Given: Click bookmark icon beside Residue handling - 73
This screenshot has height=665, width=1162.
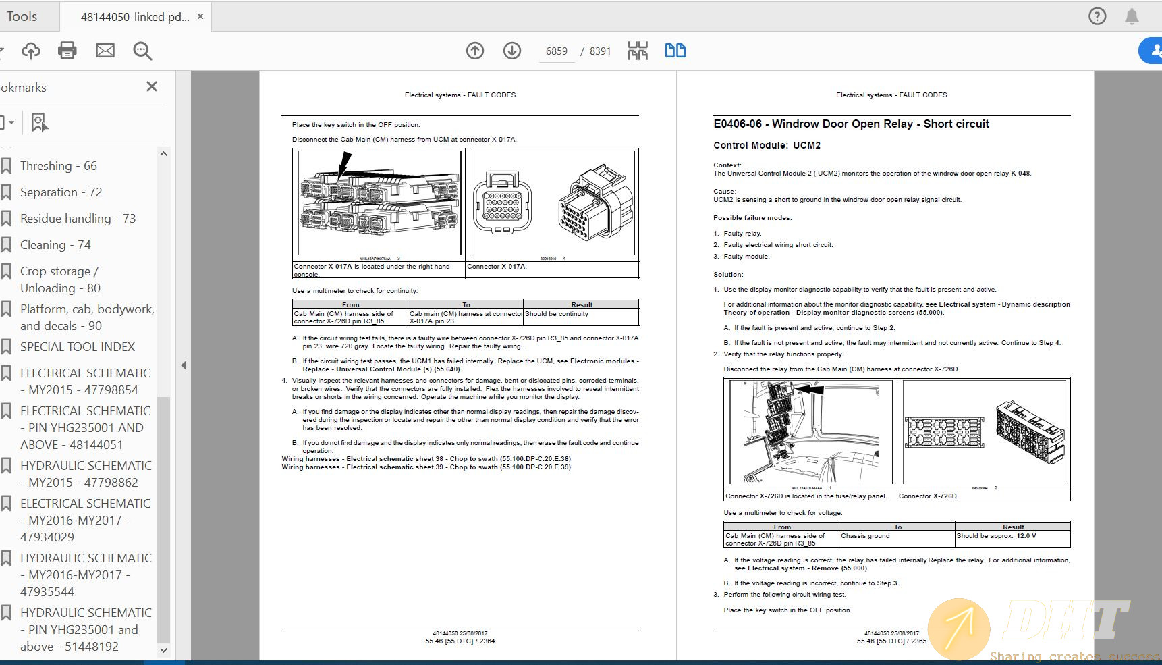Looking at the screenshot, I should 6,219.
